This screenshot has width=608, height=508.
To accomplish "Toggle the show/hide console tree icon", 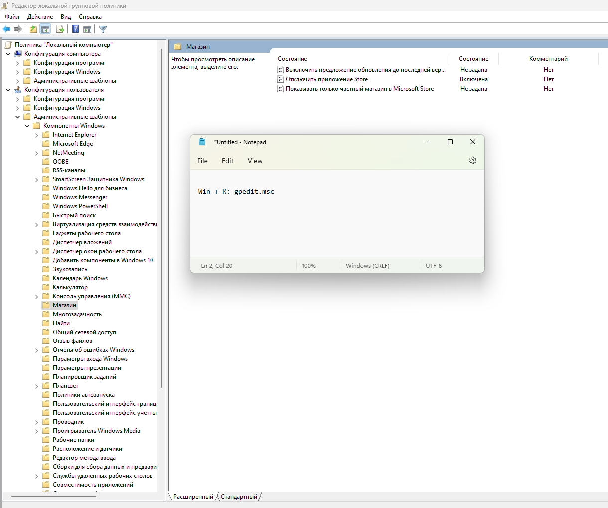I will coord(45,29).
